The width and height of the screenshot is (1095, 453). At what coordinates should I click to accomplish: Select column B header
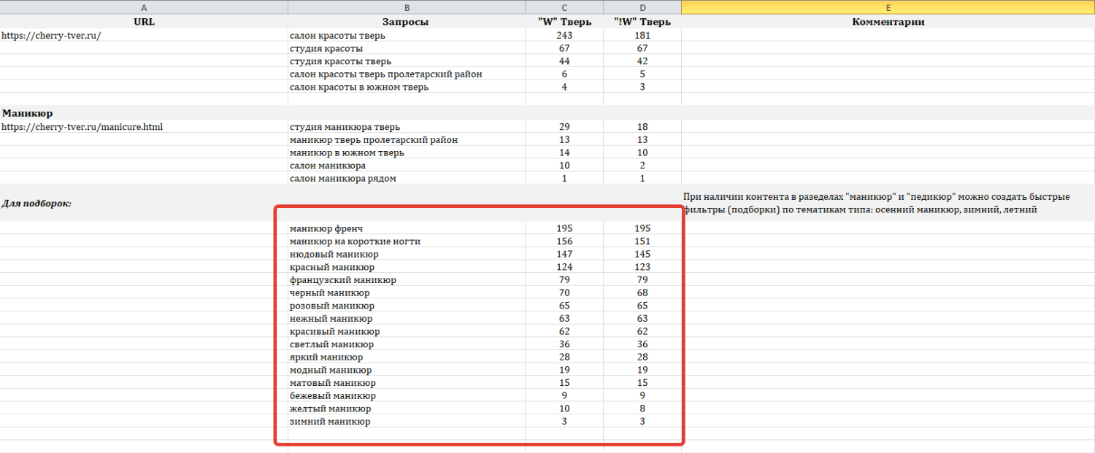point(406,7)
